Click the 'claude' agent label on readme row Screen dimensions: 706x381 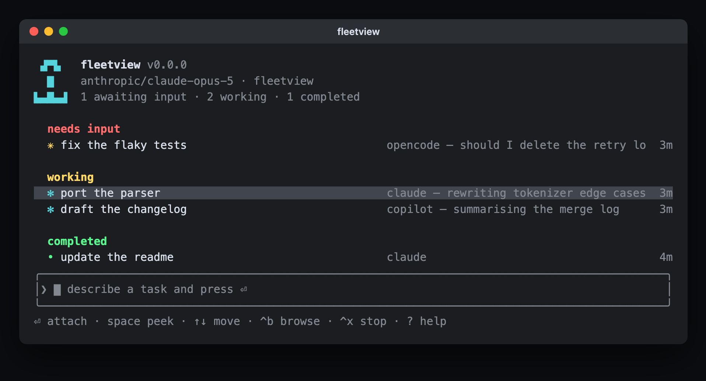tap(406, 257)
